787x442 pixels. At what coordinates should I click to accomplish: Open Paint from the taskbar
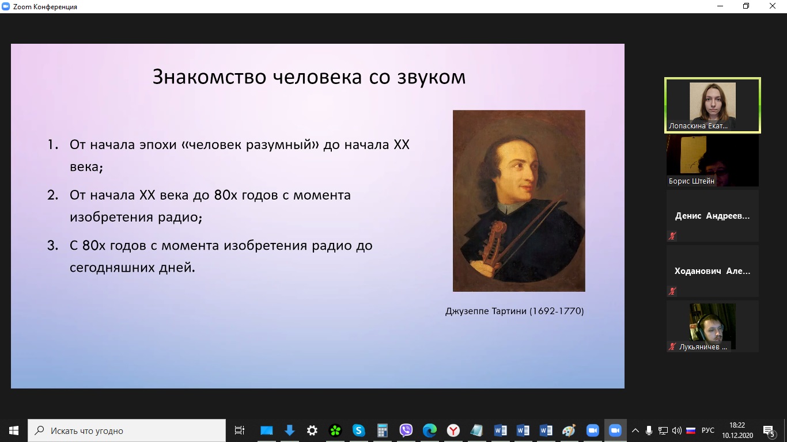click(x=569, y=430)
